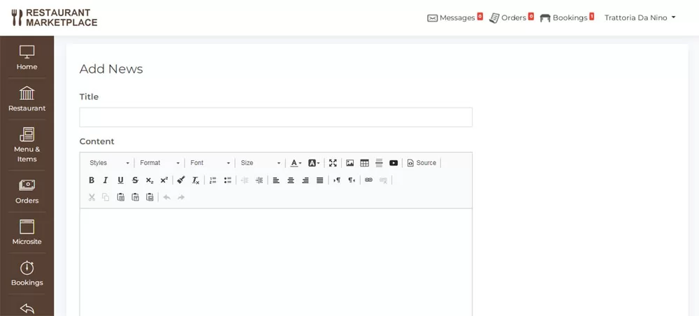The image size is (699, 316).
Task: Click Paste as plain text icon
Action: coord(136,197)
